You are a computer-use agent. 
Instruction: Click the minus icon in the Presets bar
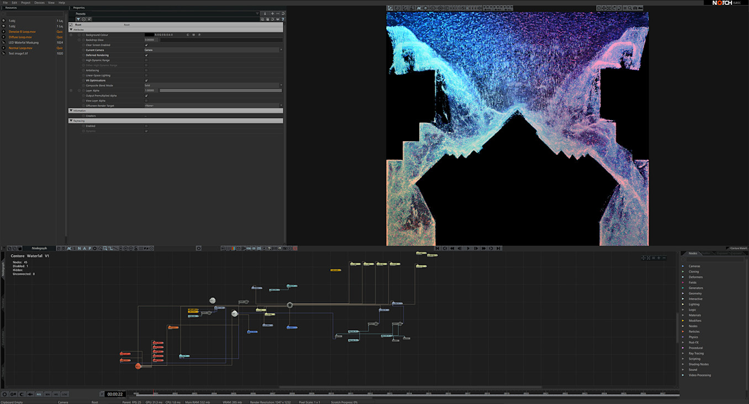(x=278, y=14)
